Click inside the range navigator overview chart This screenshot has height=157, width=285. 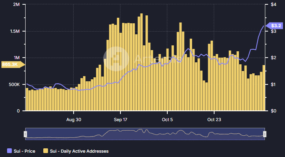(145, 134)
